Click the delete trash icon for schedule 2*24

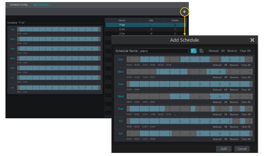[x=175, y=34]
